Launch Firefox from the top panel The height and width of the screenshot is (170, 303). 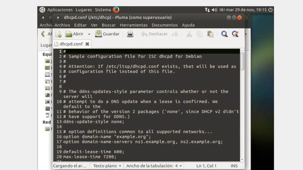(x=116, y=9)
